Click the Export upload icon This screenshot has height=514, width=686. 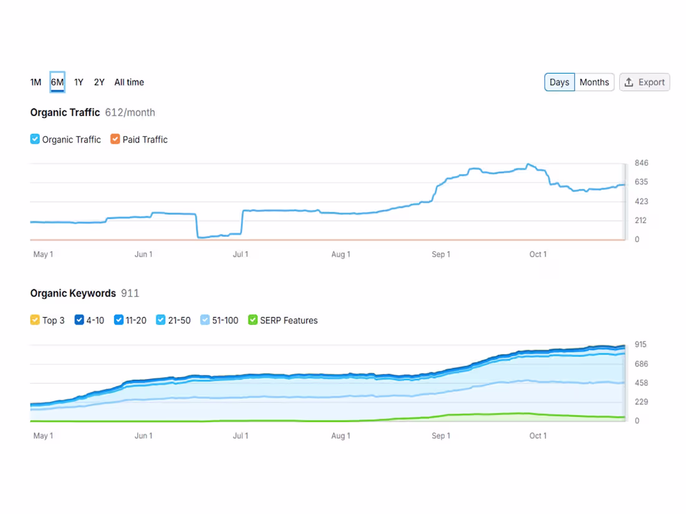[629, 82]
